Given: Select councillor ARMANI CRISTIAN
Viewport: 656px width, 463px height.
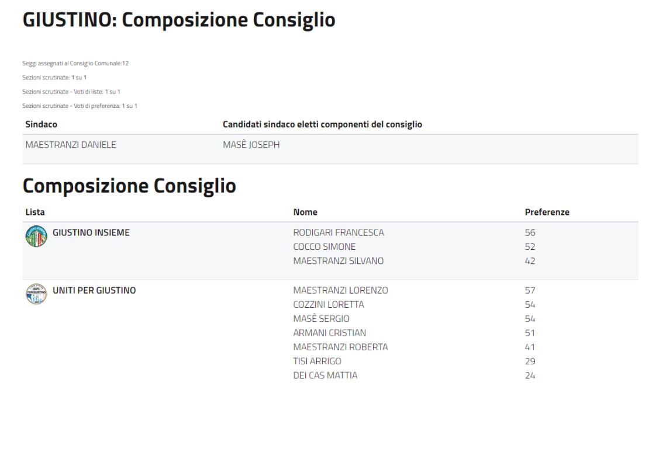Looking at the screenshot, I should tap(330, 333).
